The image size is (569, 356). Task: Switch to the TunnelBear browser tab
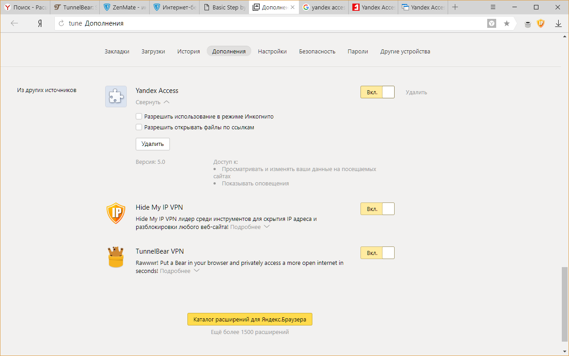[75, 7]
